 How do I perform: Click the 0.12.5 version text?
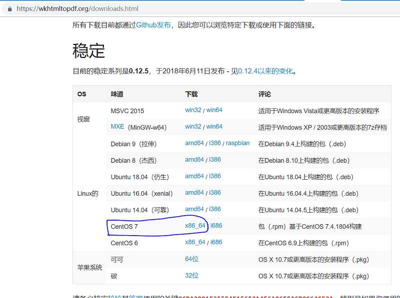139,71
